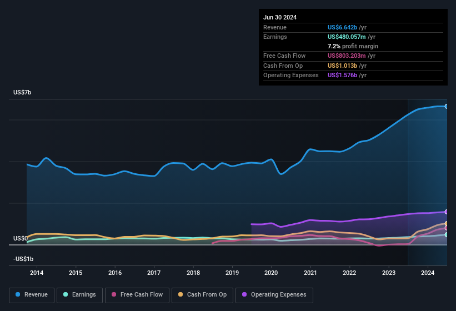Click the Operating Expenses purple endpoint marker
456x311 pixels.
coord(447,212)
